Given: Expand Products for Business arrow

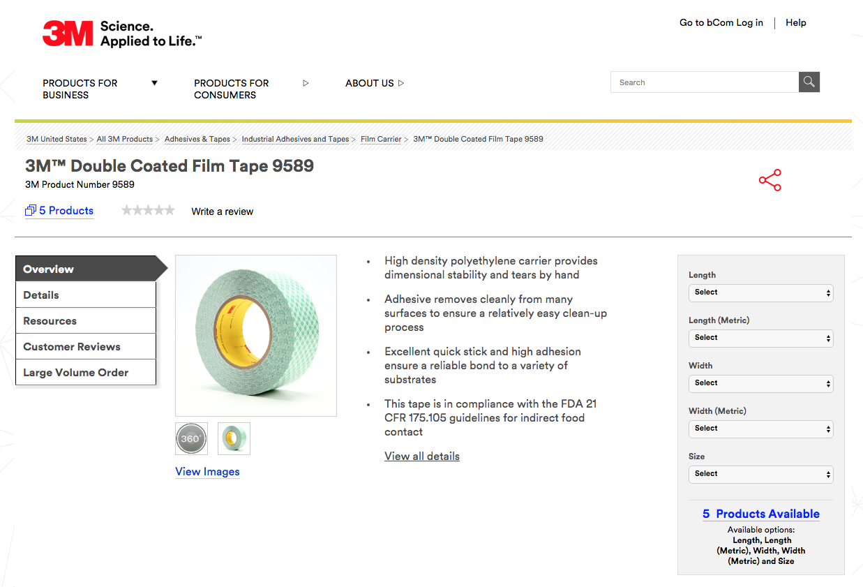Looking at the screenshot, I should coord(155,83).
